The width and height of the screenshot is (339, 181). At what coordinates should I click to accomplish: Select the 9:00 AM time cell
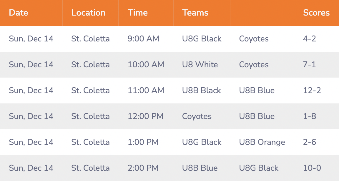coord(143,39)
